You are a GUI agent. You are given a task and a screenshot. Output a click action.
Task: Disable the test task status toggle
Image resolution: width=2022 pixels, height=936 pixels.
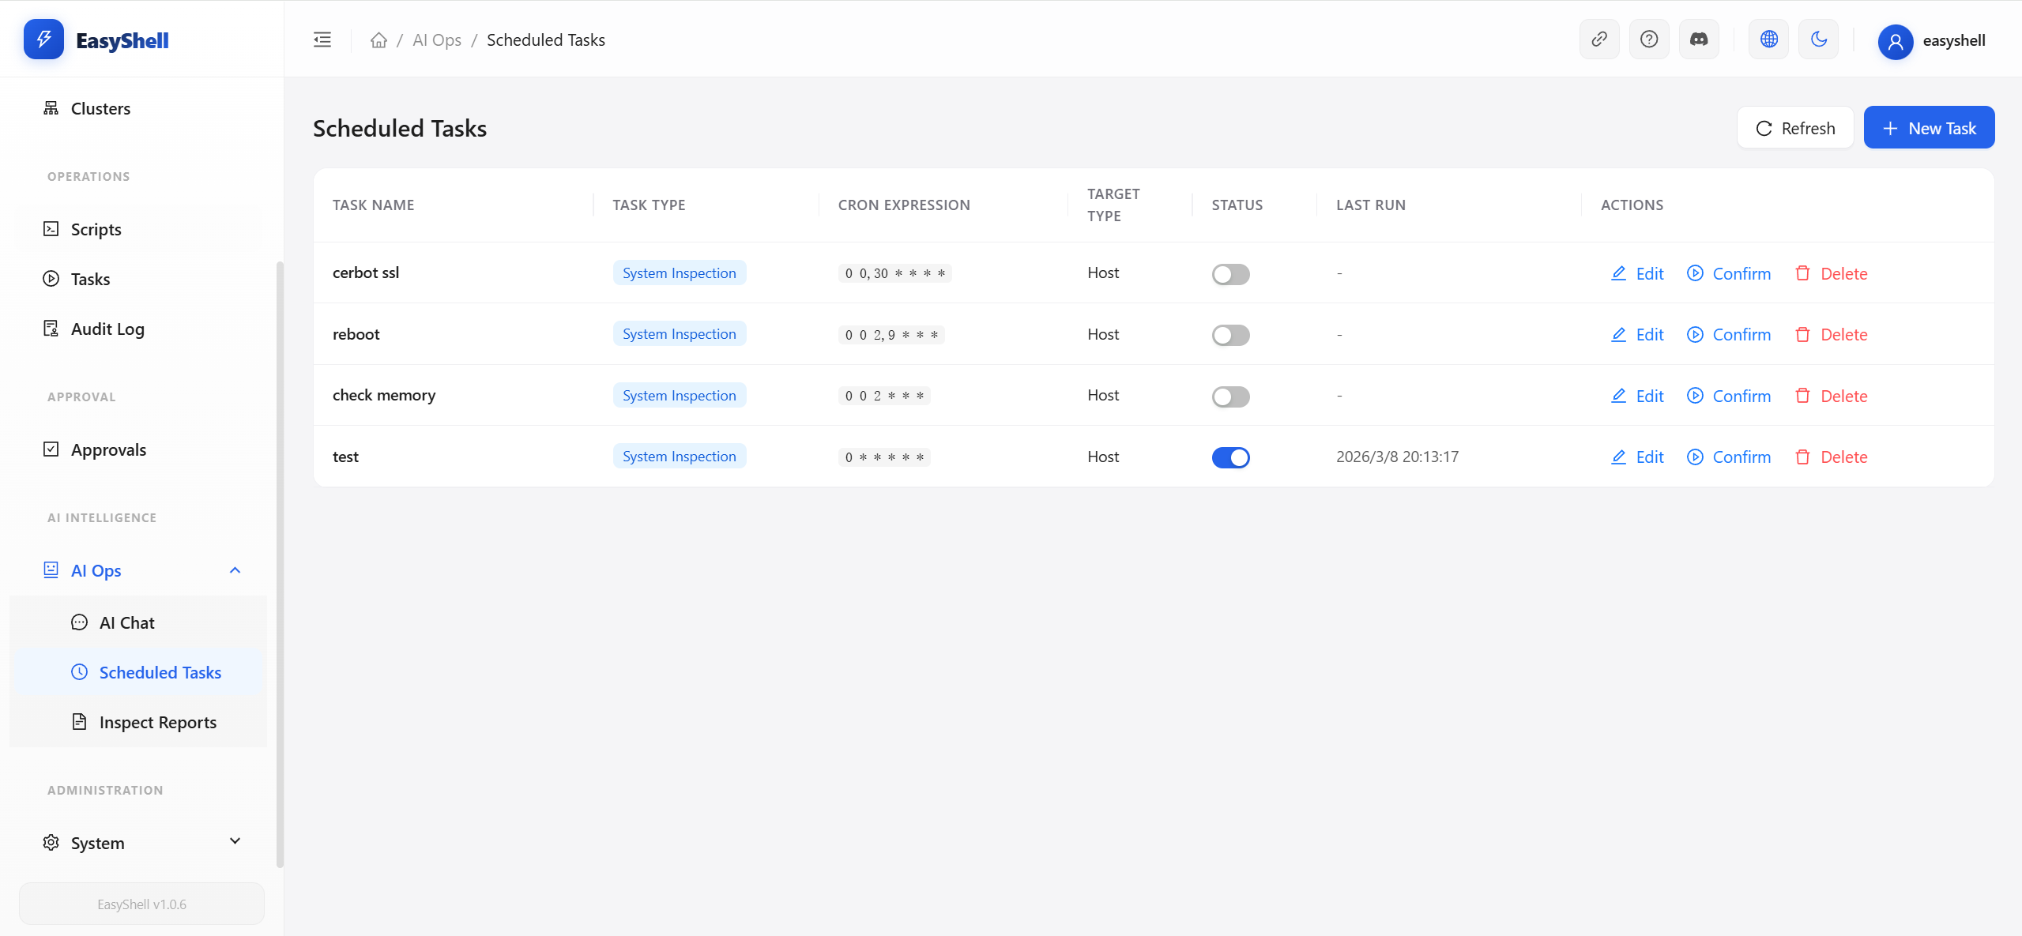pyautogui.click(x=1231, y=457)
